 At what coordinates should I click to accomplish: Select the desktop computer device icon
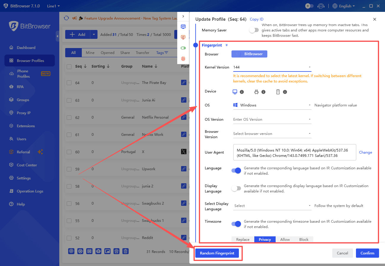235,92
